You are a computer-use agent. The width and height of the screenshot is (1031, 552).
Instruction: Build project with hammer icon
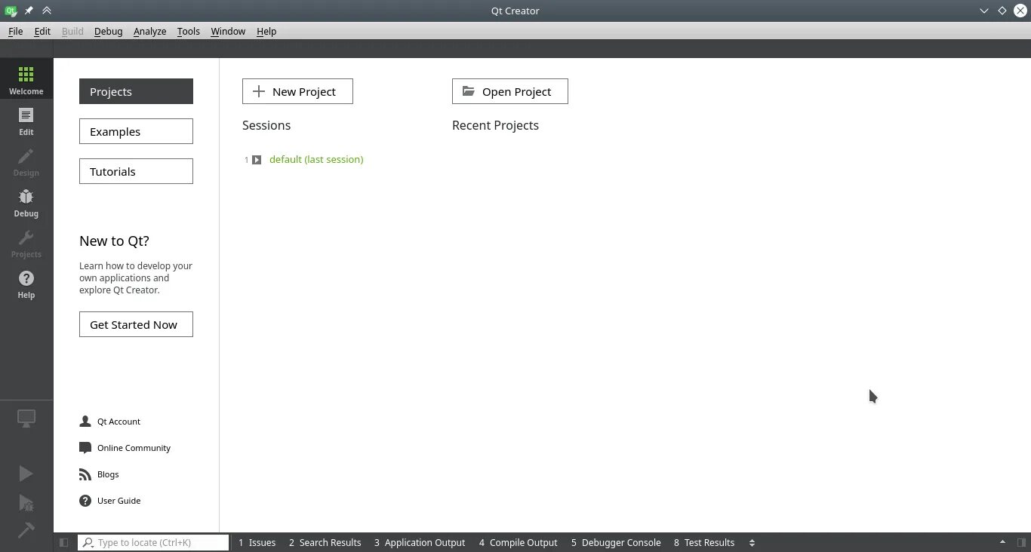[x=26, y=530]
